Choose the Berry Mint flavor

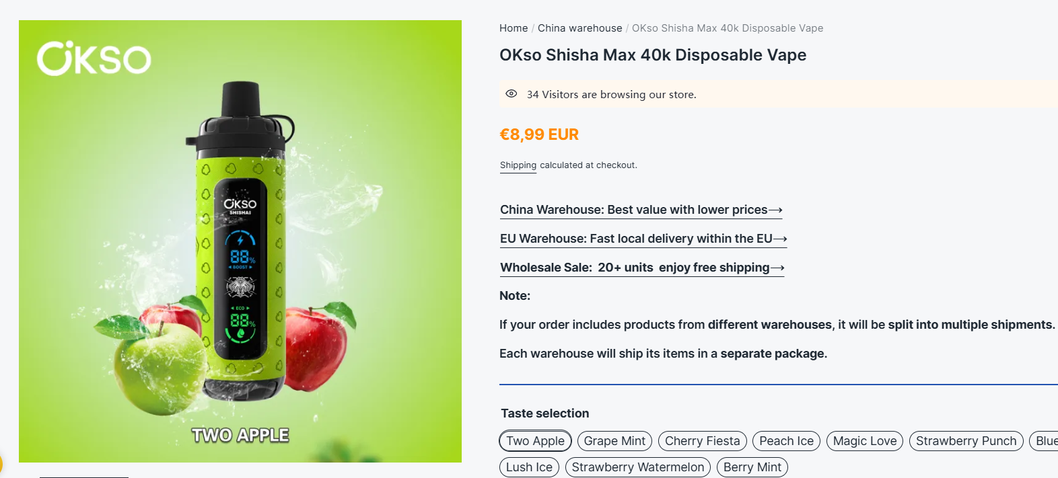click(x=752, y=467)
